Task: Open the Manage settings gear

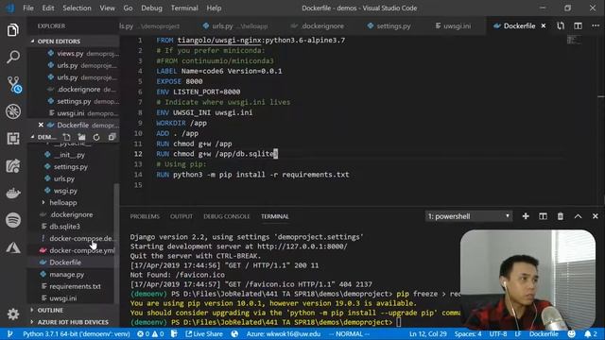Action: pyautogui.click(x=12, y=314)
